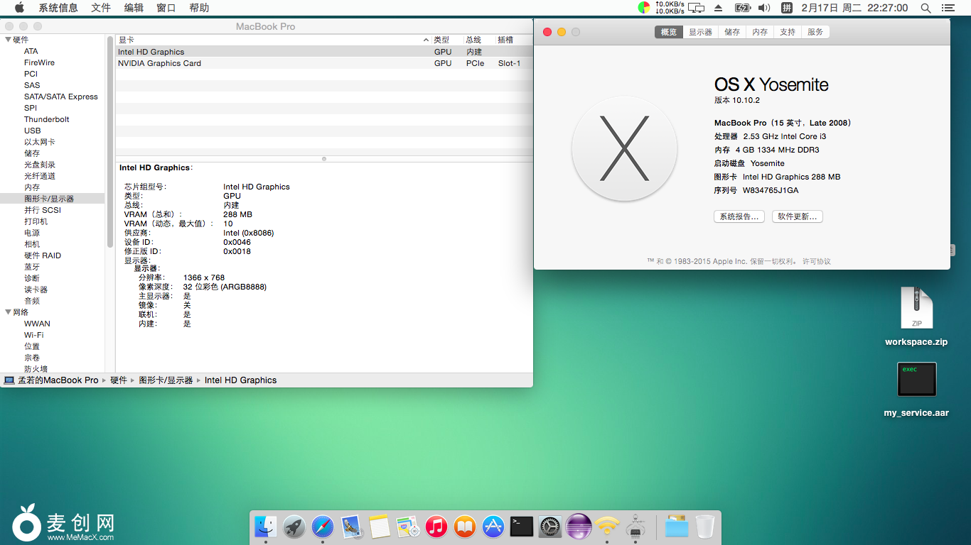Open the Launchpad rocket icon
The width and height of the screenshot is (971, 545).
pyautogui.click(x=294, y=527)
